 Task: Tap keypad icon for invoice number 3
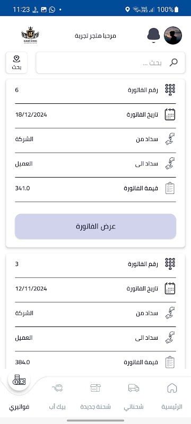[x=170, y=264]
